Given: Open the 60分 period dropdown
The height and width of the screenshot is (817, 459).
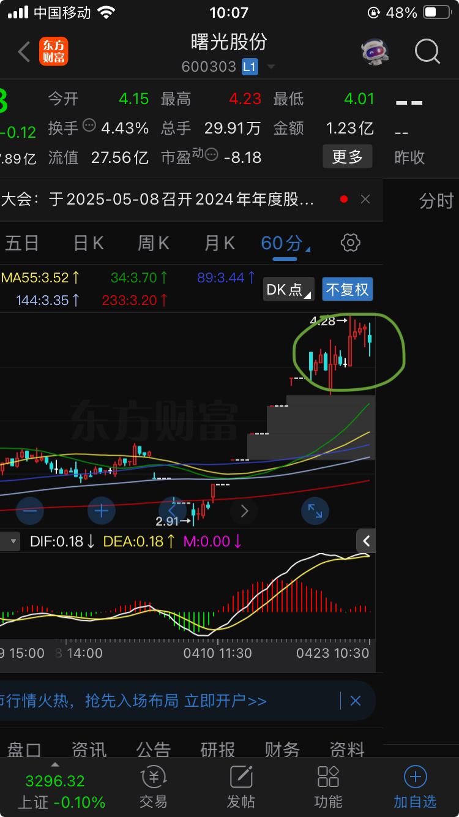Looking at the screenshot, I should 285,243.
